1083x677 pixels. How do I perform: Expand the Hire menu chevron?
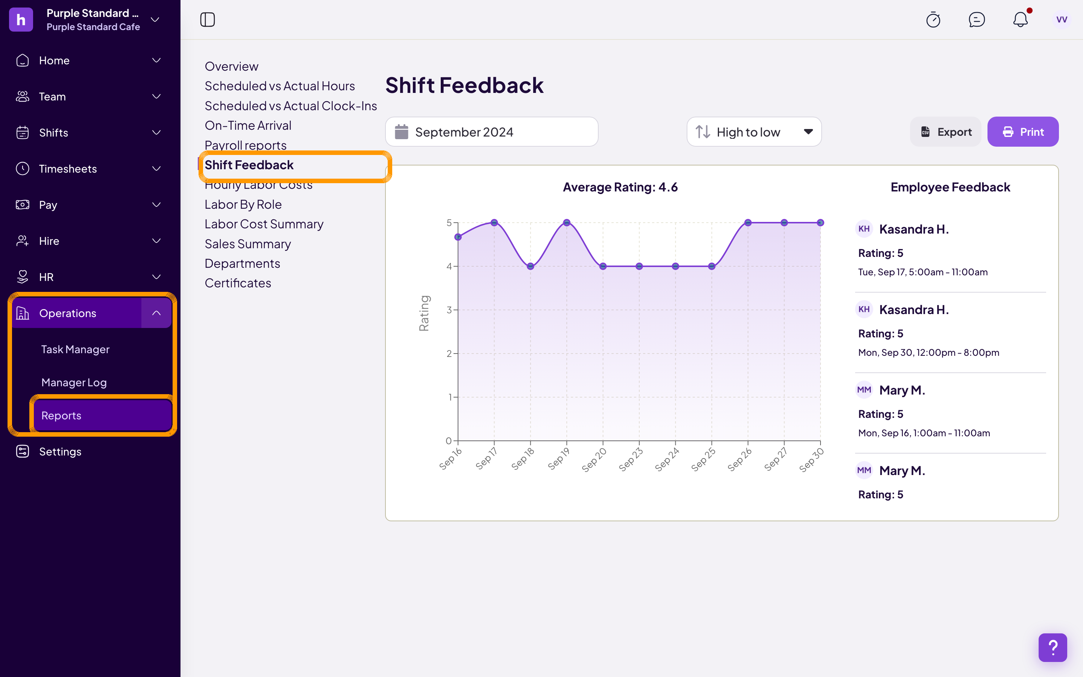pyautogui.click(x=156, y=241)
